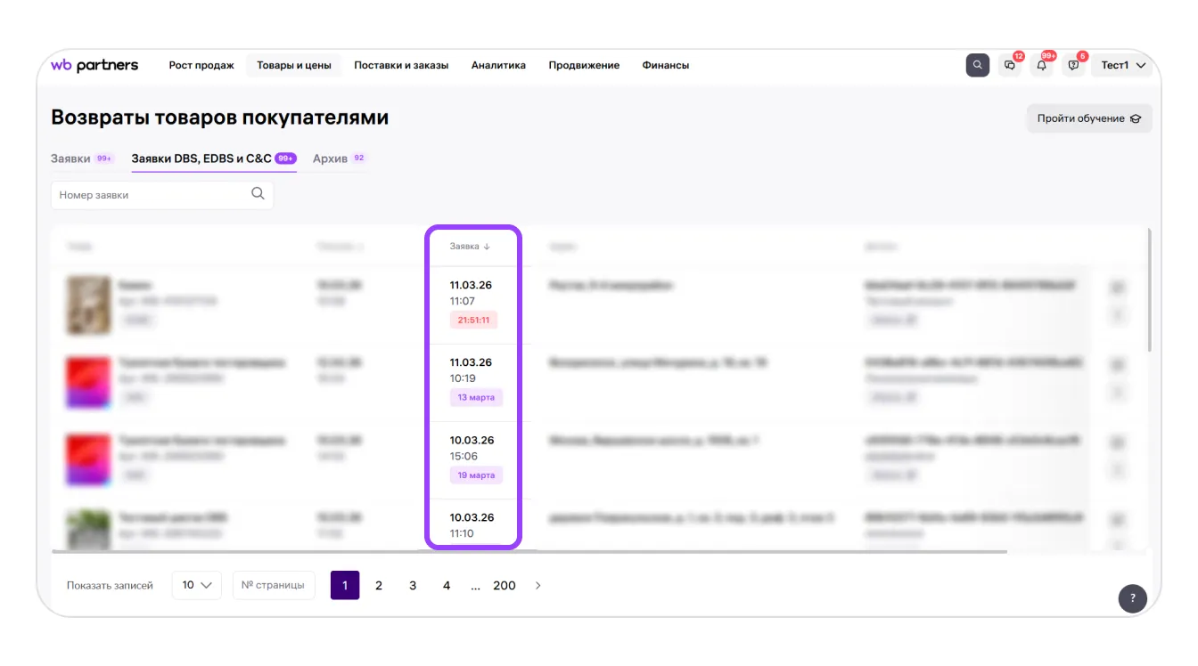Click the 19 марта deadline badge
This screenshot has height=666, width=1198.
pos(476,475)
